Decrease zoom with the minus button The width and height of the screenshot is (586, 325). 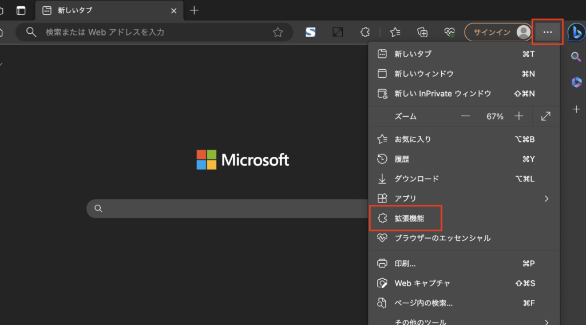tap(465, 116)
